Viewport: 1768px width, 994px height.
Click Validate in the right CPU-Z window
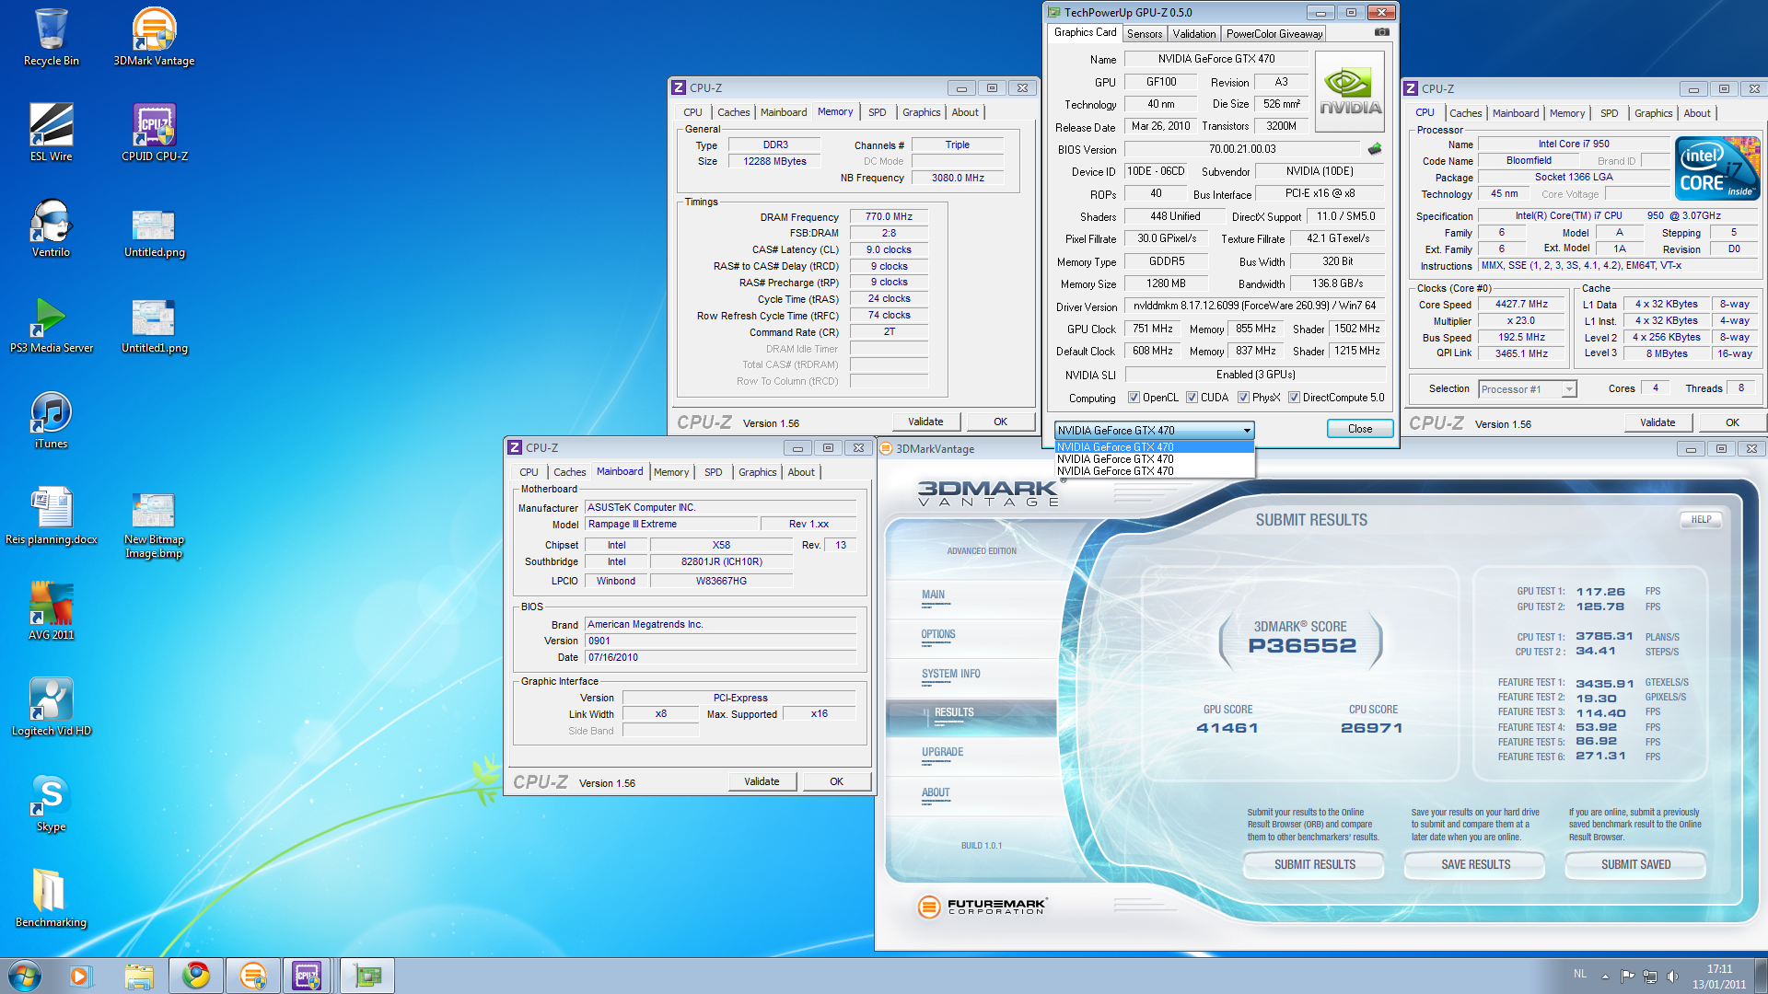click(x=1657, y=422)
